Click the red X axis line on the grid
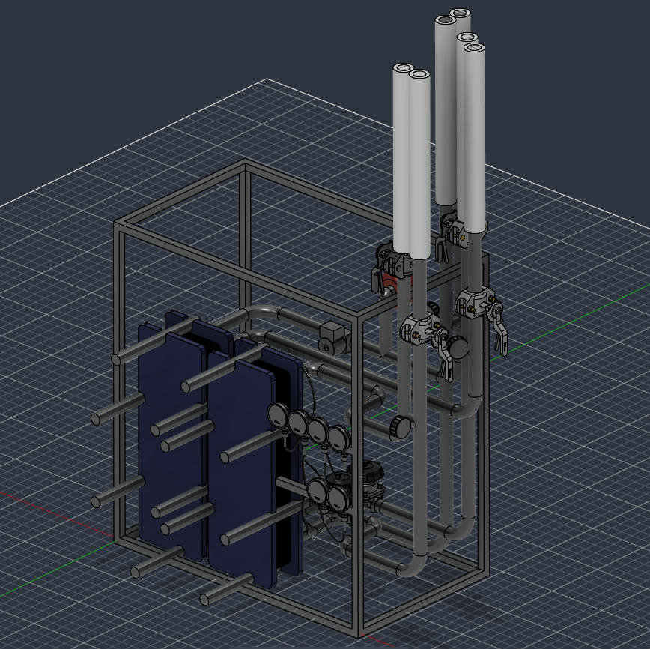Image resolution: width=650 pixels, height=649 pixels. tap(56, 513)
